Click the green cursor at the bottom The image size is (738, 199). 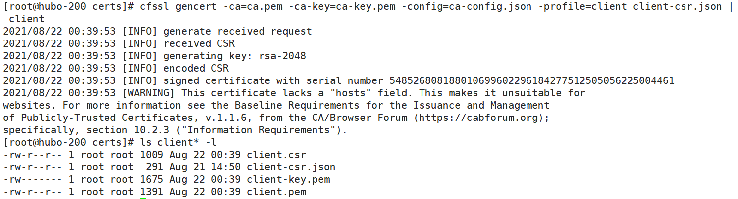click(x=143, y=198)
